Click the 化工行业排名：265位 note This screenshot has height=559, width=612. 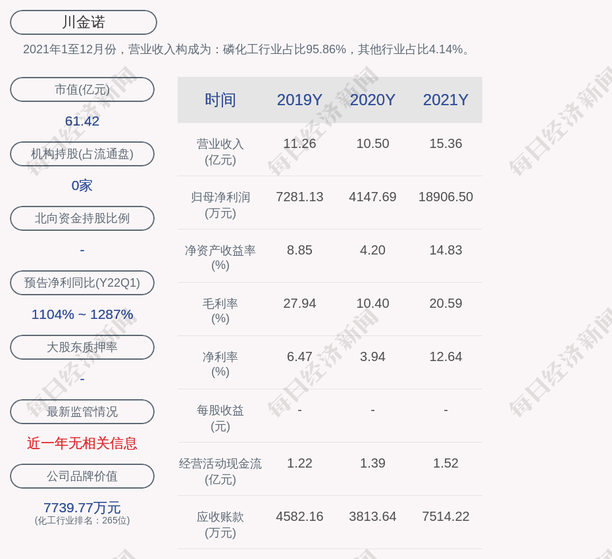pos(82,520)
